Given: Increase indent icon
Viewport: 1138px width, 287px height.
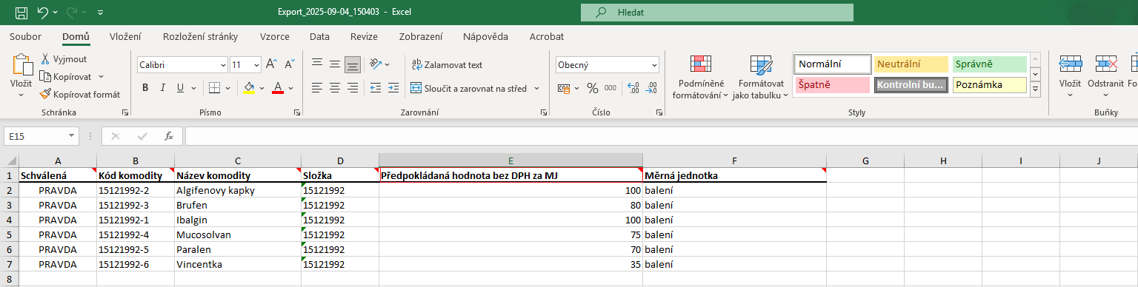Looking at the screenshot, I should point(393,88).
